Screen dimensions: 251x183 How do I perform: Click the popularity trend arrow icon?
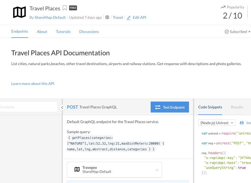click(x=223, y=7)
